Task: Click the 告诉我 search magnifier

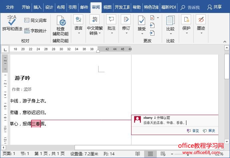Action: click(x=183, y=7)
